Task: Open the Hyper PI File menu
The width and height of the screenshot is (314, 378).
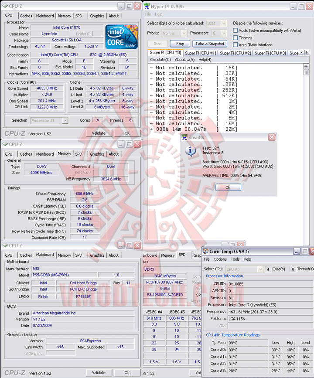Action: coord(148,14)
